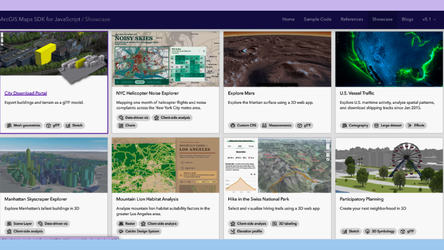Go to References in the top navigation
Screen dimensions: 444x250
click(352, 19)
